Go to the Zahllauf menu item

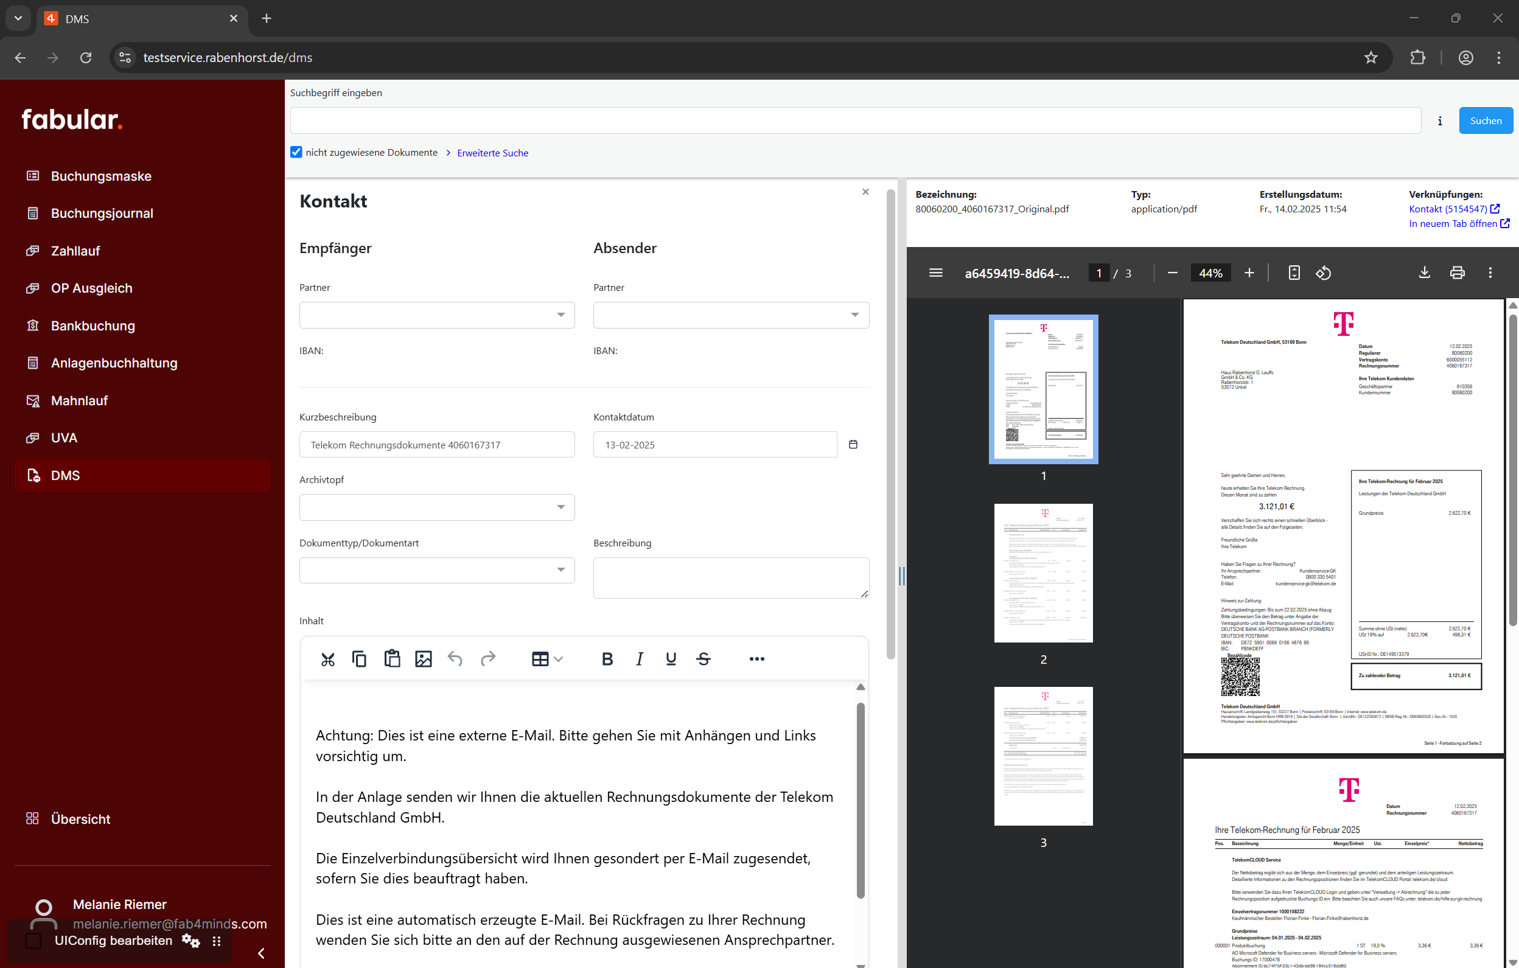(75, 251)
